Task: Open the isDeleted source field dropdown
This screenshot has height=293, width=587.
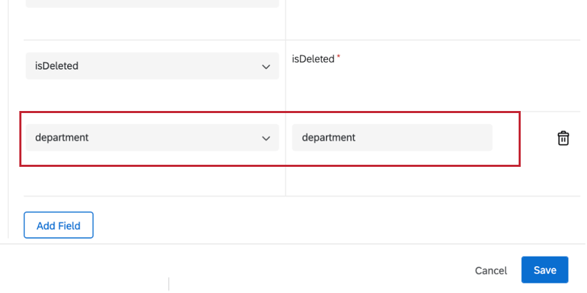Action: pos(153,65)
